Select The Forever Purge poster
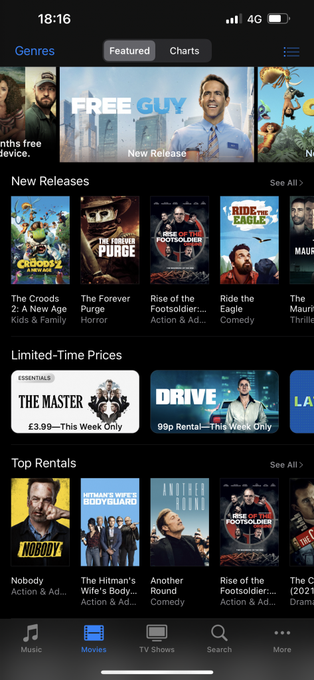 tap(110, 240)
